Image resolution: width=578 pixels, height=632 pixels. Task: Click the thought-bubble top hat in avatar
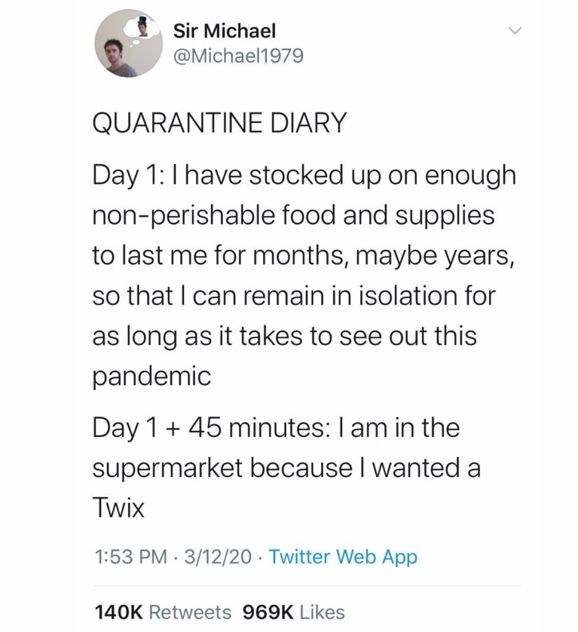[143, 25]
